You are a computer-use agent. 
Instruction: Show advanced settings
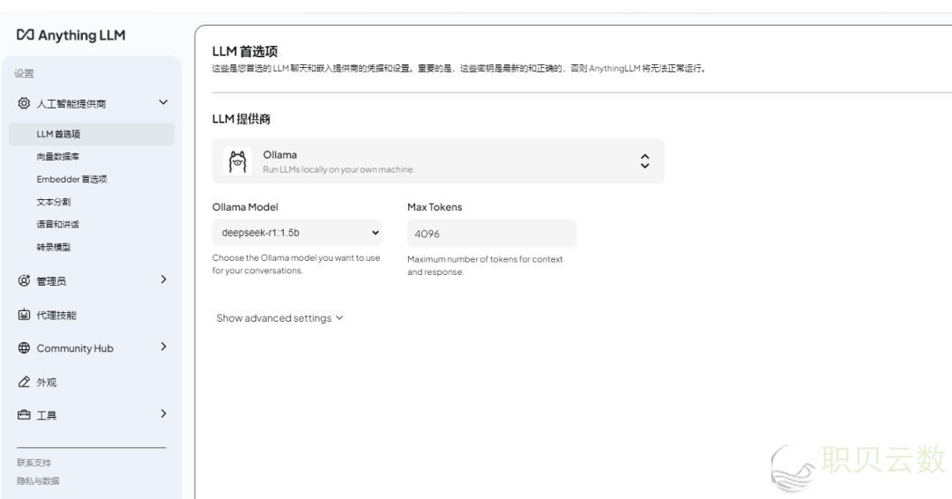[x=279, y=318]
